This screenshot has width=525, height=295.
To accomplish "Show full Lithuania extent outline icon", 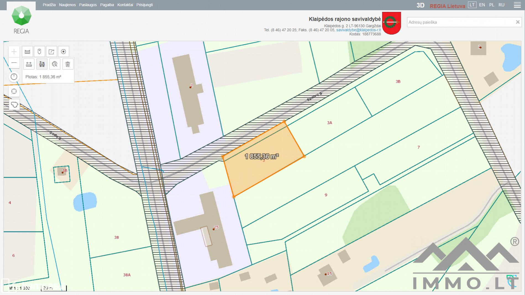I will (14, 105).
